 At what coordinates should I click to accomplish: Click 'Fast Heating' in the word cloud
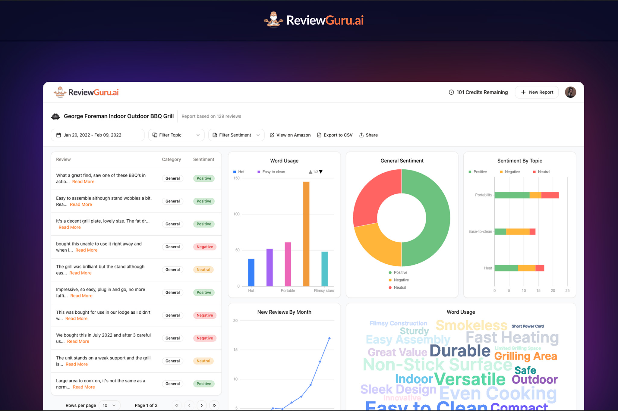[x=512, y=337]
